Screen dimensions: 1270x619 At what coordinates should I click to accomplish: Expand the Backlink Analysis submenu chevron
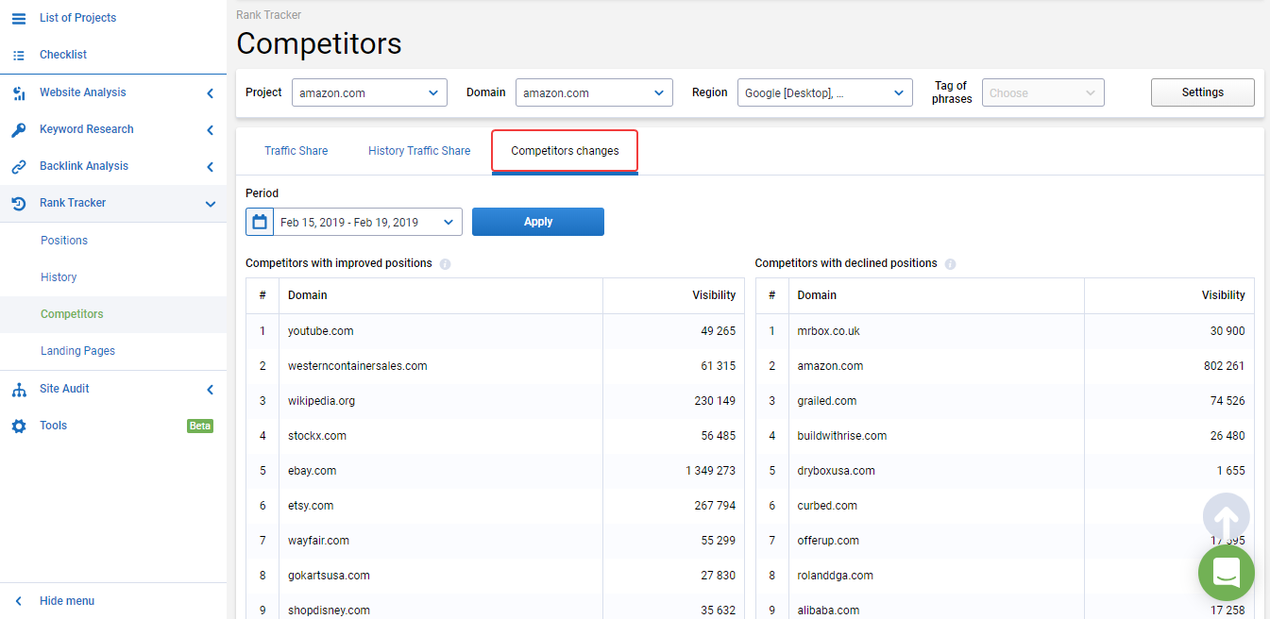point(210,167)
